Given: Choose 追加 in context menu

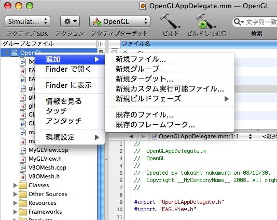Looking at the screenshot, I should point(70,59).
